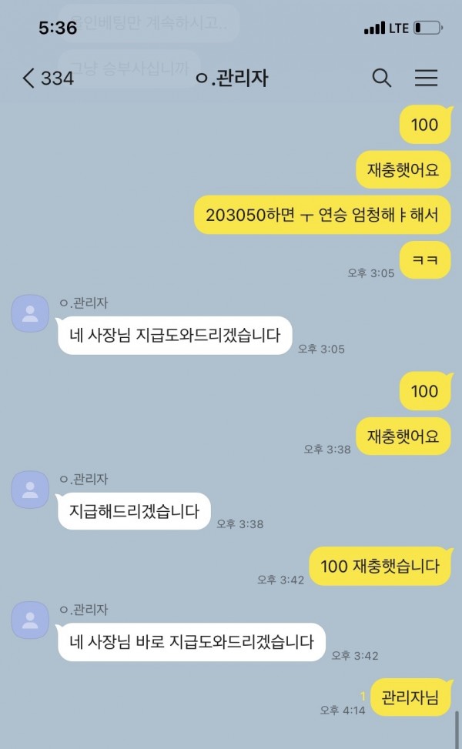Select the 지급해드리겠습니다 reply bubble

(x=134, y=512)
